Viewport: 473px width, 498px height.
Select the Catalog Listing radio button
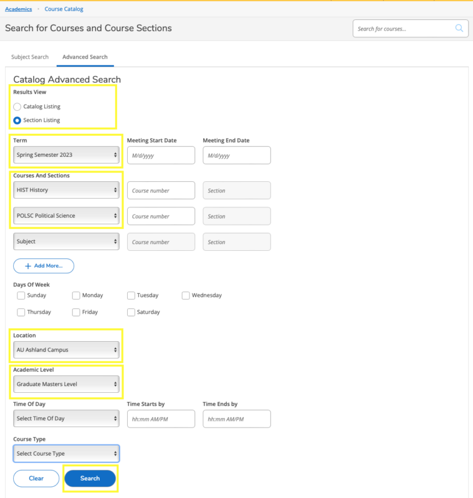(17, 106)
